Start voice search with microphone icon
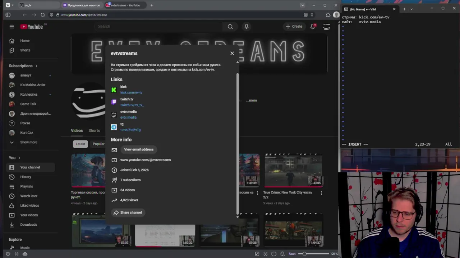The width and height of the screenshot is (460, 258). pyautogui.click(x=247, y=27)
